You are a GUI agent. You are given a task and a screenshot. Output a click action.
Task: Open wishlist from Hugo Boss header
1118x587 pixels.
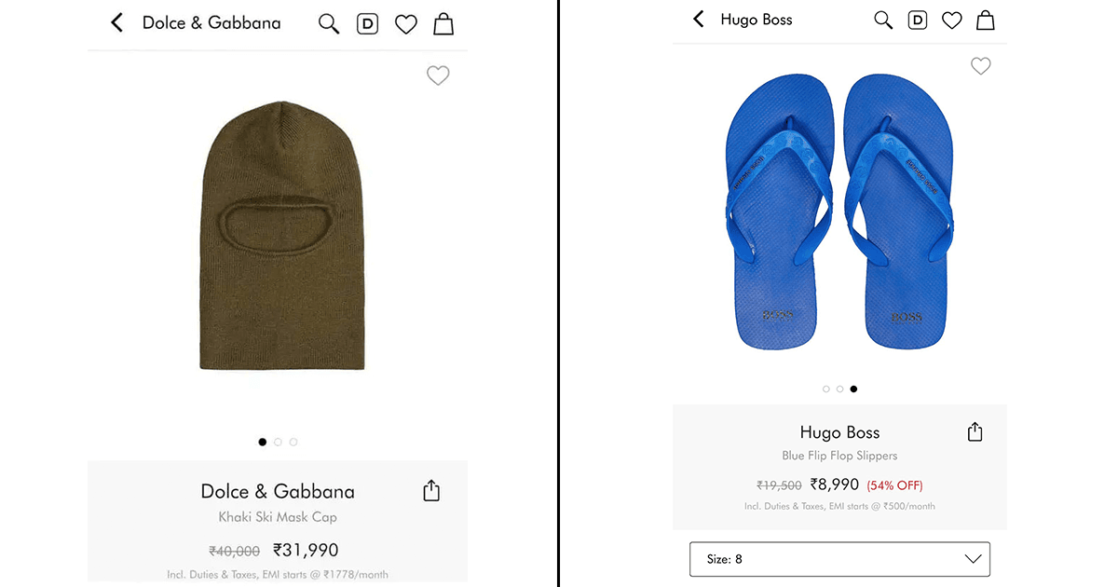pyautogui.click(x=951, y=19)
